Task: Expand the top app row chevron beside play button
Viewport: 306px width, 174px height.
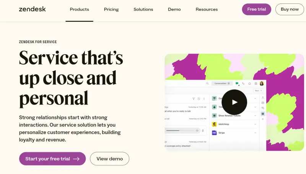Action: click(x=255, y=98)
